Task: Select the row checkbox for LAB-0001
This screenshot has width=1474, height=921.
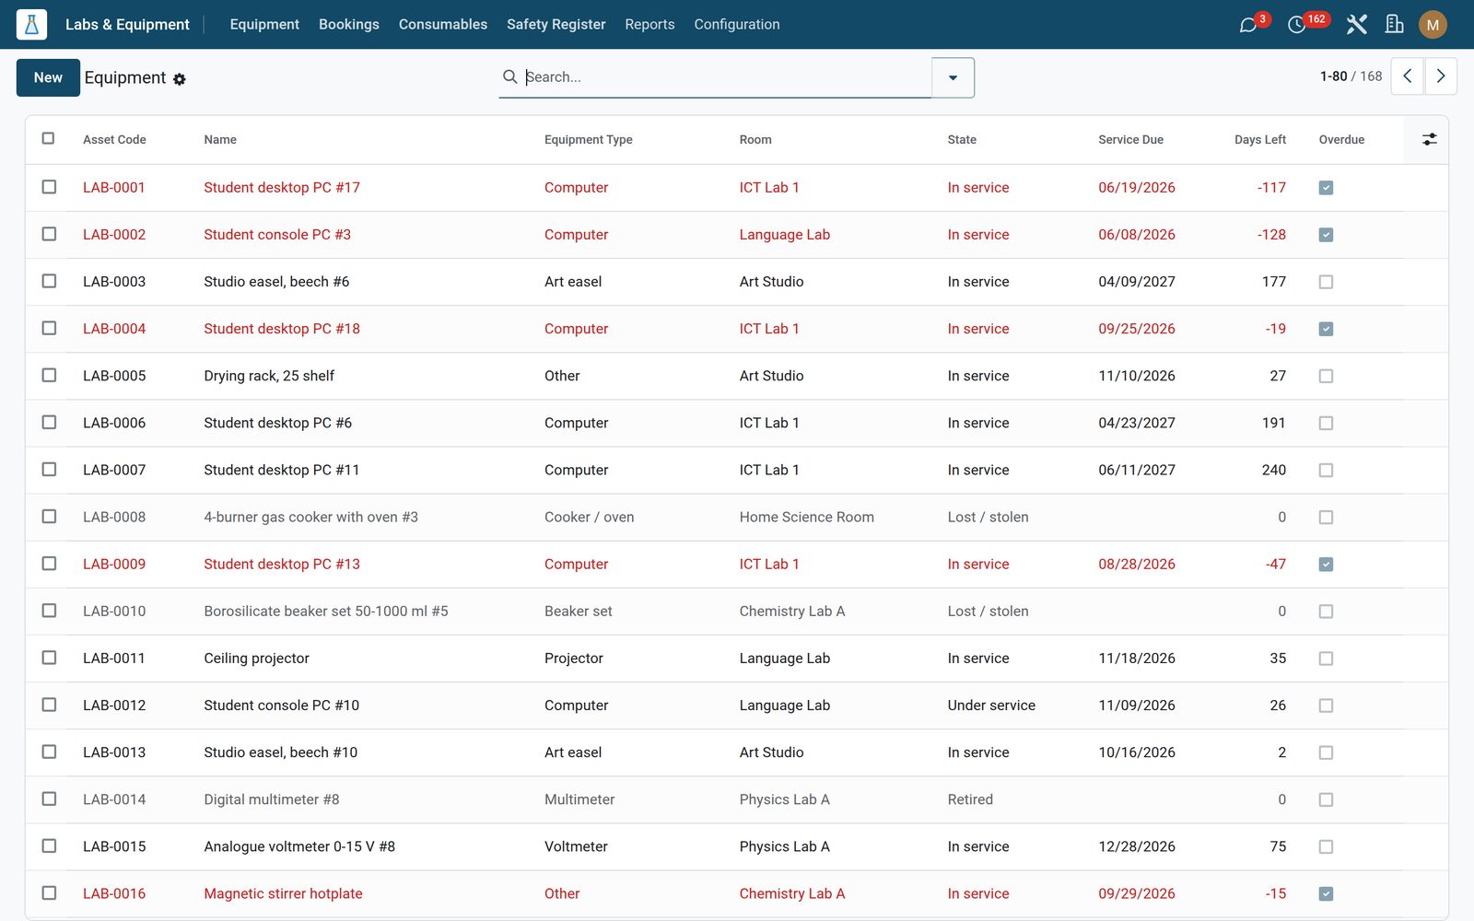Action: (x=49, y=187)
